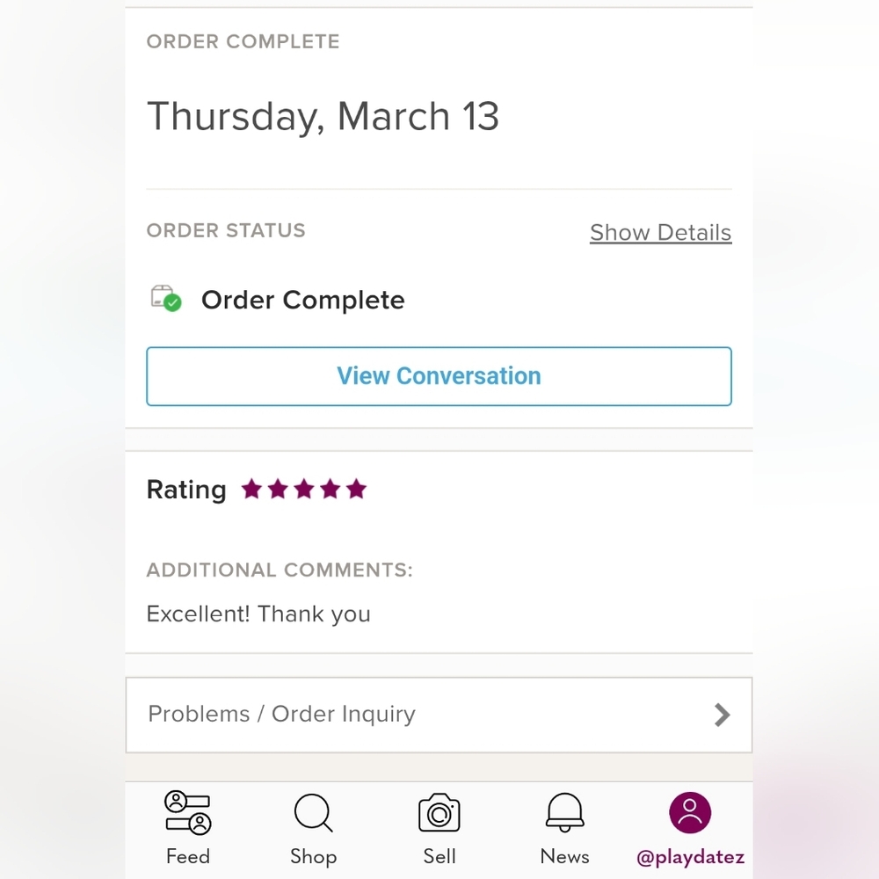Open the Feed tab icon

click(188, 812)
